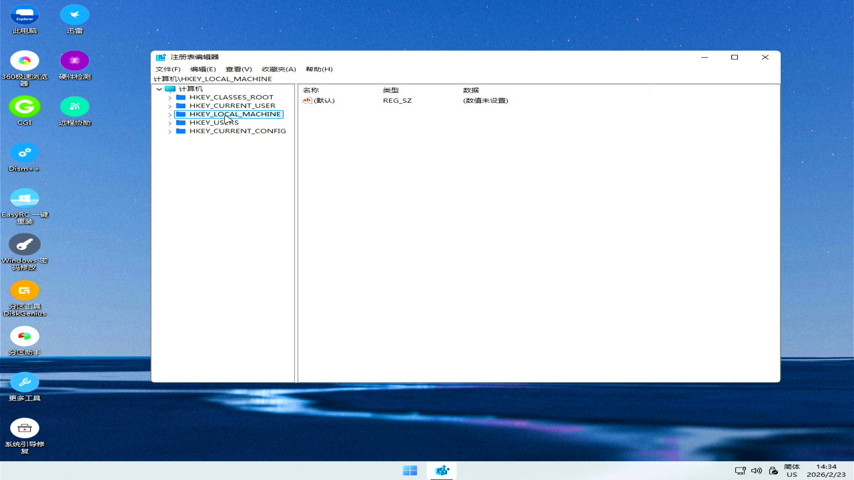Open the 系统引导修复 boot repair icon
This screenshot has height=480, width=854.
24,428
